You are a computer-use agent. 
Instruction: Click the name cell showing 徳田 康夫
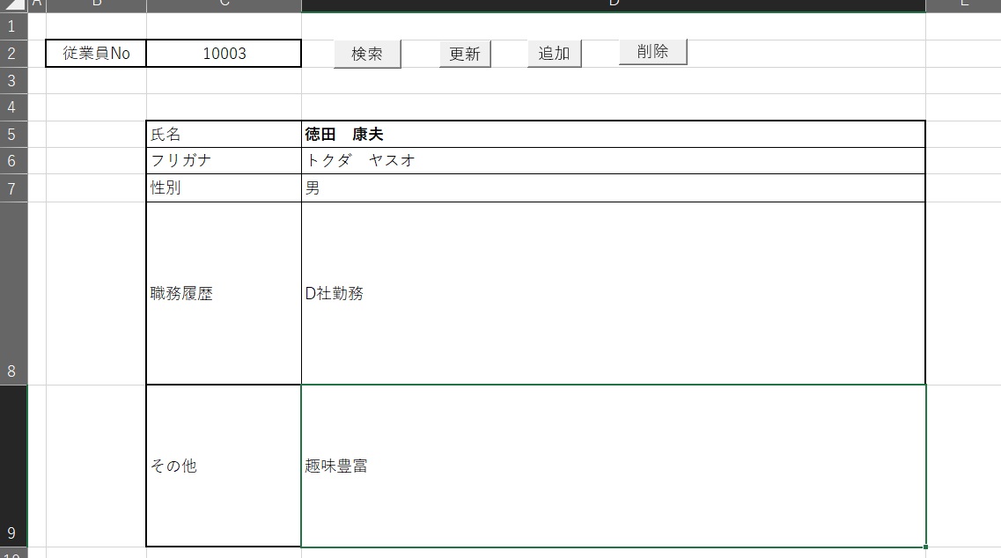pyautogui.click(x=613, y=135)
